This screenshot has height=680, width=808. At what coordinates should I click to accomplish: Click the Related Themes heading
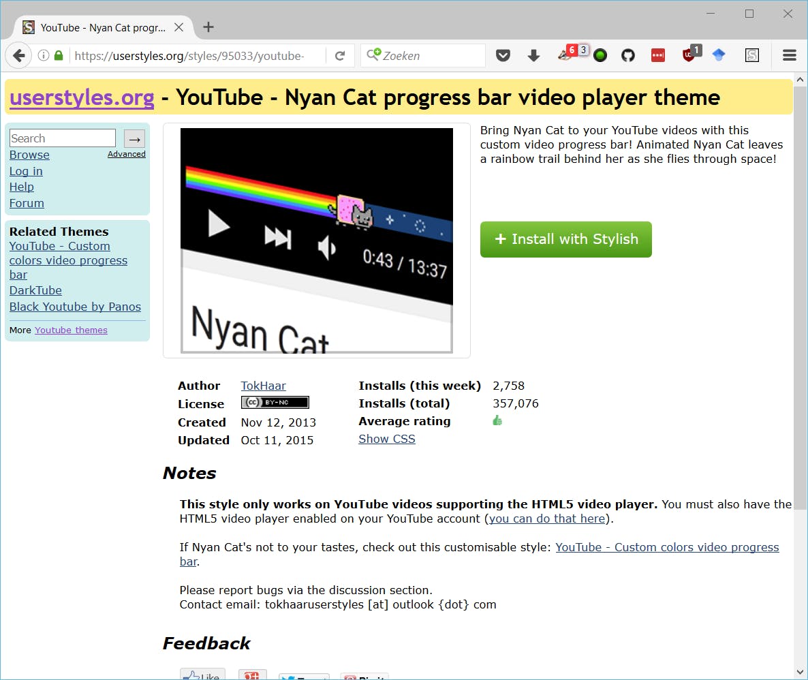click(x=59, y=232)
